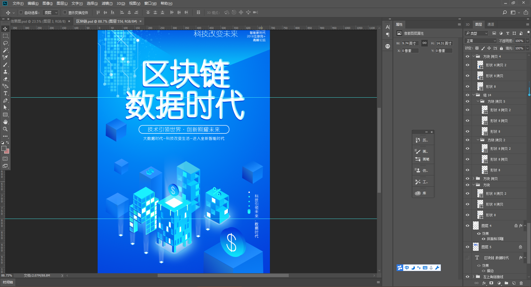Hide the 图层 4 layer
Image resolution: width=531 pixels, height=287 pixels.
467,226
